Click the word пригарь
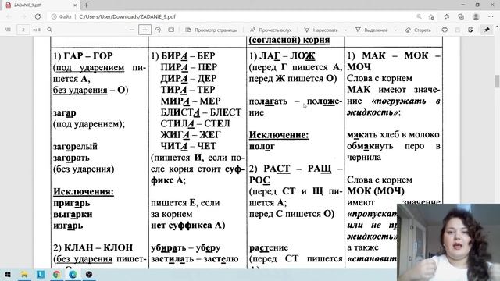 pos(72,203)
